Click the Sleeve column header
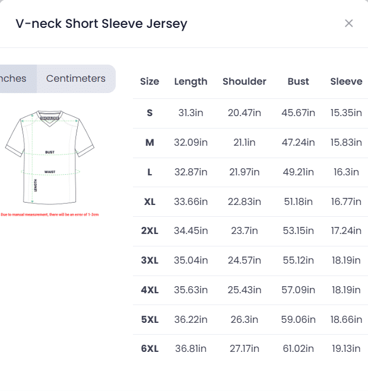 point(346,82)
